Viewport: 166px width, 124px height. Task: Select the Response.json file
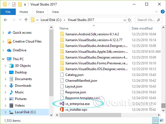76,92
